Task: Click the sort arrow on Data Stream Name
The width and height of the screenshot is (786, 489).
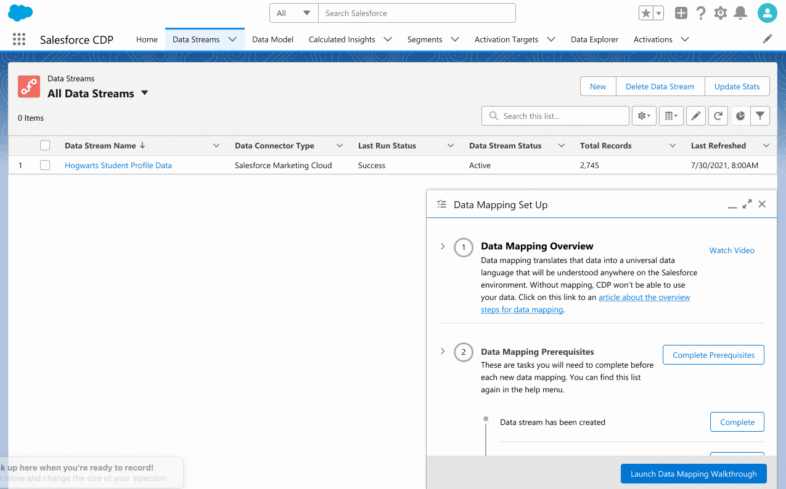Action: 142,145
